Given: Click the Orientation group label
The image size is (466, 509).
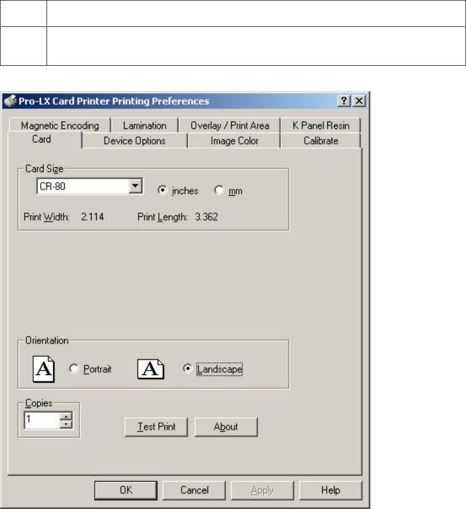Looking at the screenshot, I should 47,341.
